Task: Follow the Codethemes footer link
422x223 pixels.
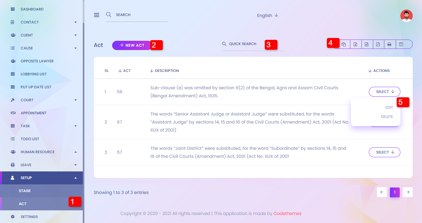Action: 287,213
